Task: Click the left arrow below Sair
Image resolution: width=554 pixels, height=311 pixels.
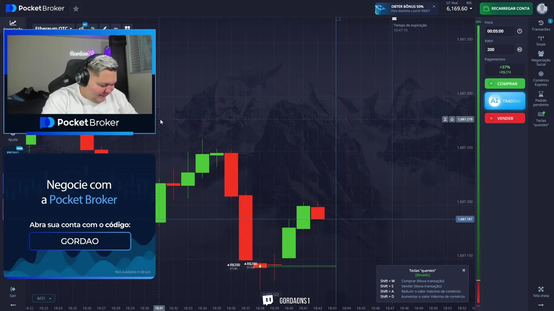Action: 13,305
